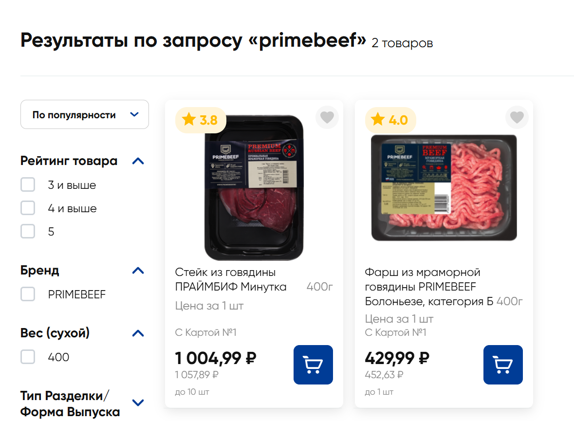Screen dimensions: 574x421
Task: Select the PRIMEBEEF brand checkbox
Action: (x=28, y=294)
